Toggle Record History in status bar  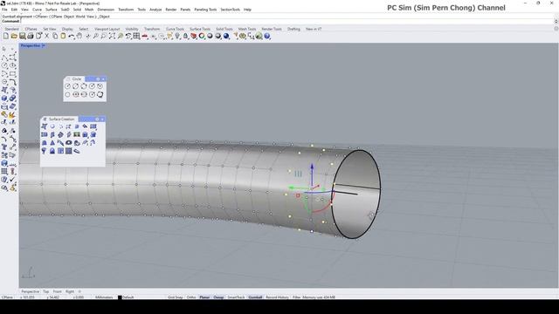[x=277, y=297]
